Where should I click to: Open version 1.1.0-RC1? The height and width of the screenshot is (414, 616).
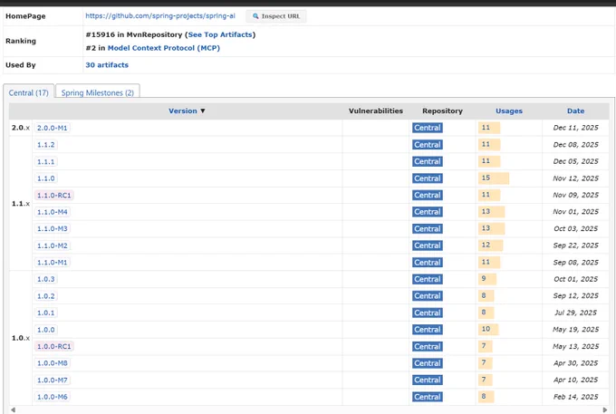pos(54,195)
